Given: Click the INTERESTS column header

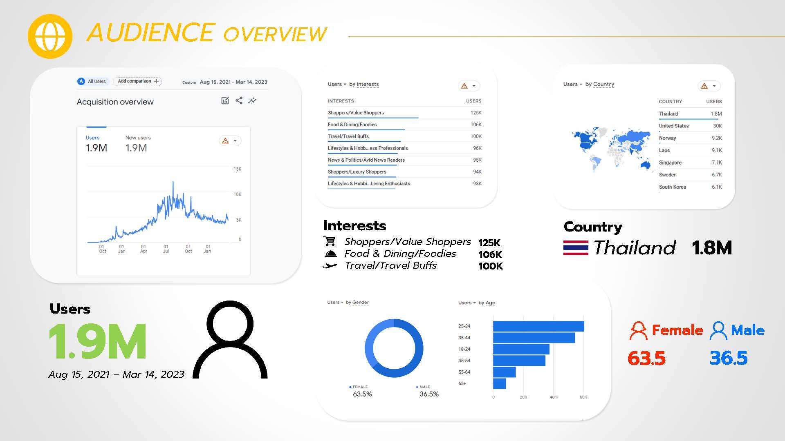Looking at the screenshot, I should (341, 101).
